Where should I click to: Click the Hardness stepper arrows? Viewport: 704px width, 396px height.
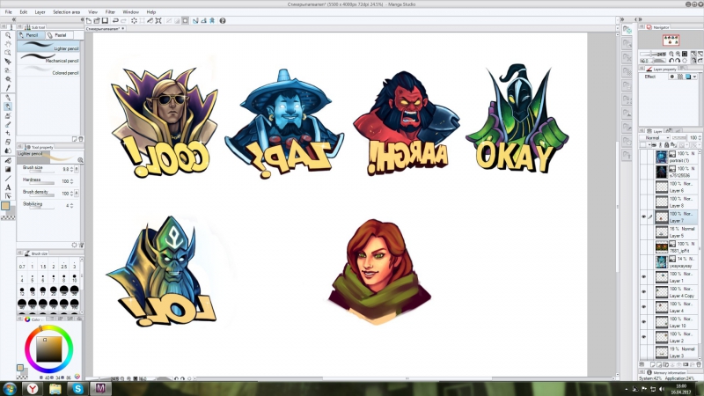click(71, 181)
